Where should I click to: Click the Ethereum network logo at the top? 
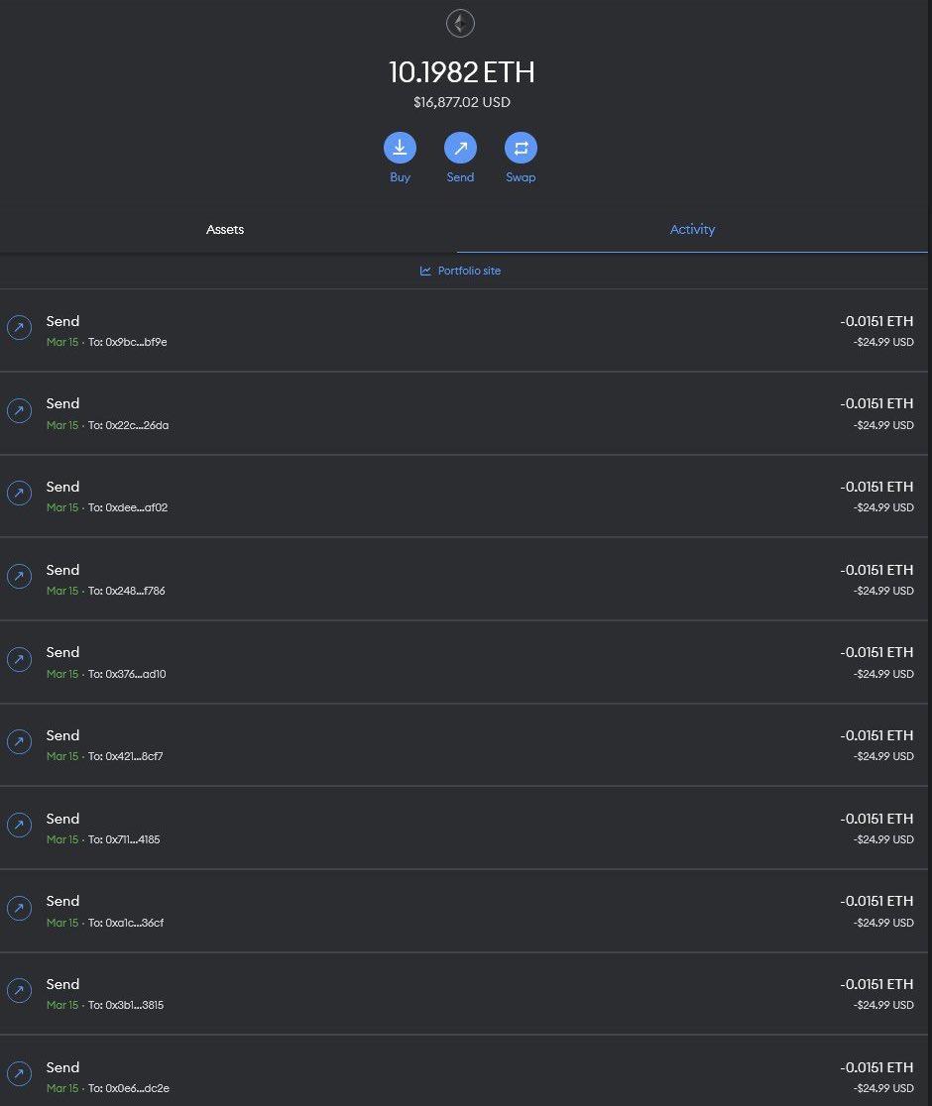(x=460, y=23)
